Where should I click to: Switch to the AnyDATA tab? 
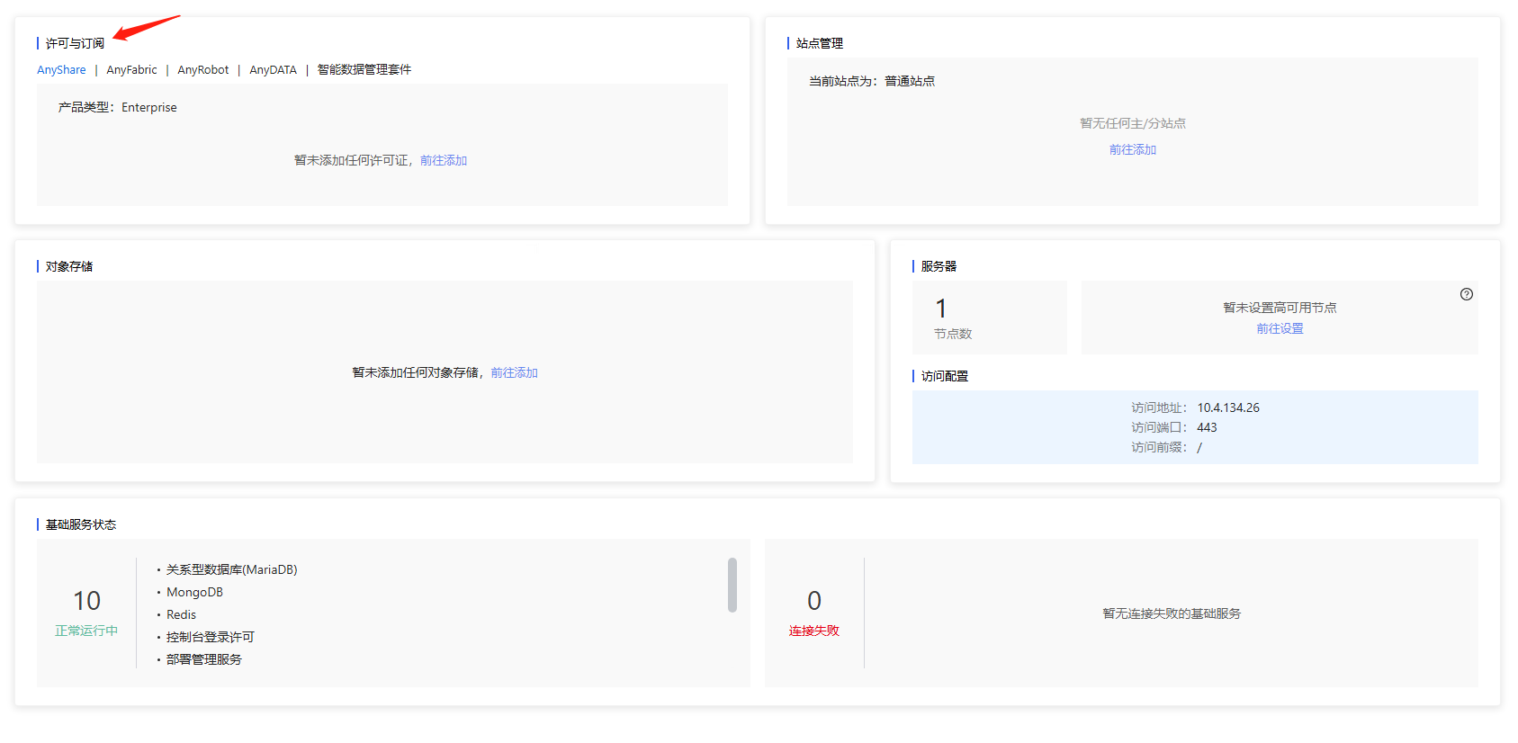click(x=273, y=70)
